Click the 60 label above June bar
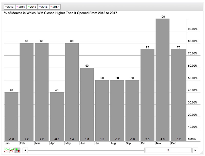The height and width of the screenshot is (156, 205). click(x=87, y=66)
